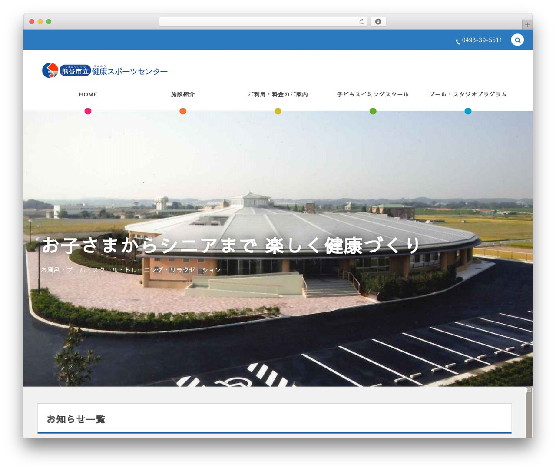This screenshot has width=556, height=471.
Task: Click the yellow dot under ご利用・料金のご案内
Action: (278, 111)
